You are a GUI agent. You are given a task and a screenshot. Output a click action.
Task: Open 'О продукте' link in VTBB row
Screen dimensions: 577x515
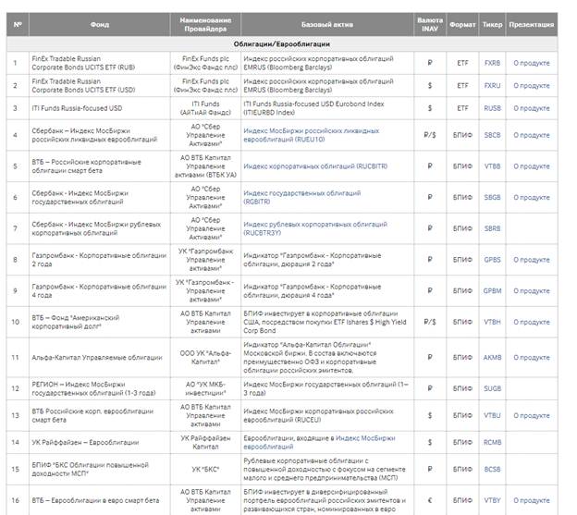pyautogui.click(x=532, y=166)
